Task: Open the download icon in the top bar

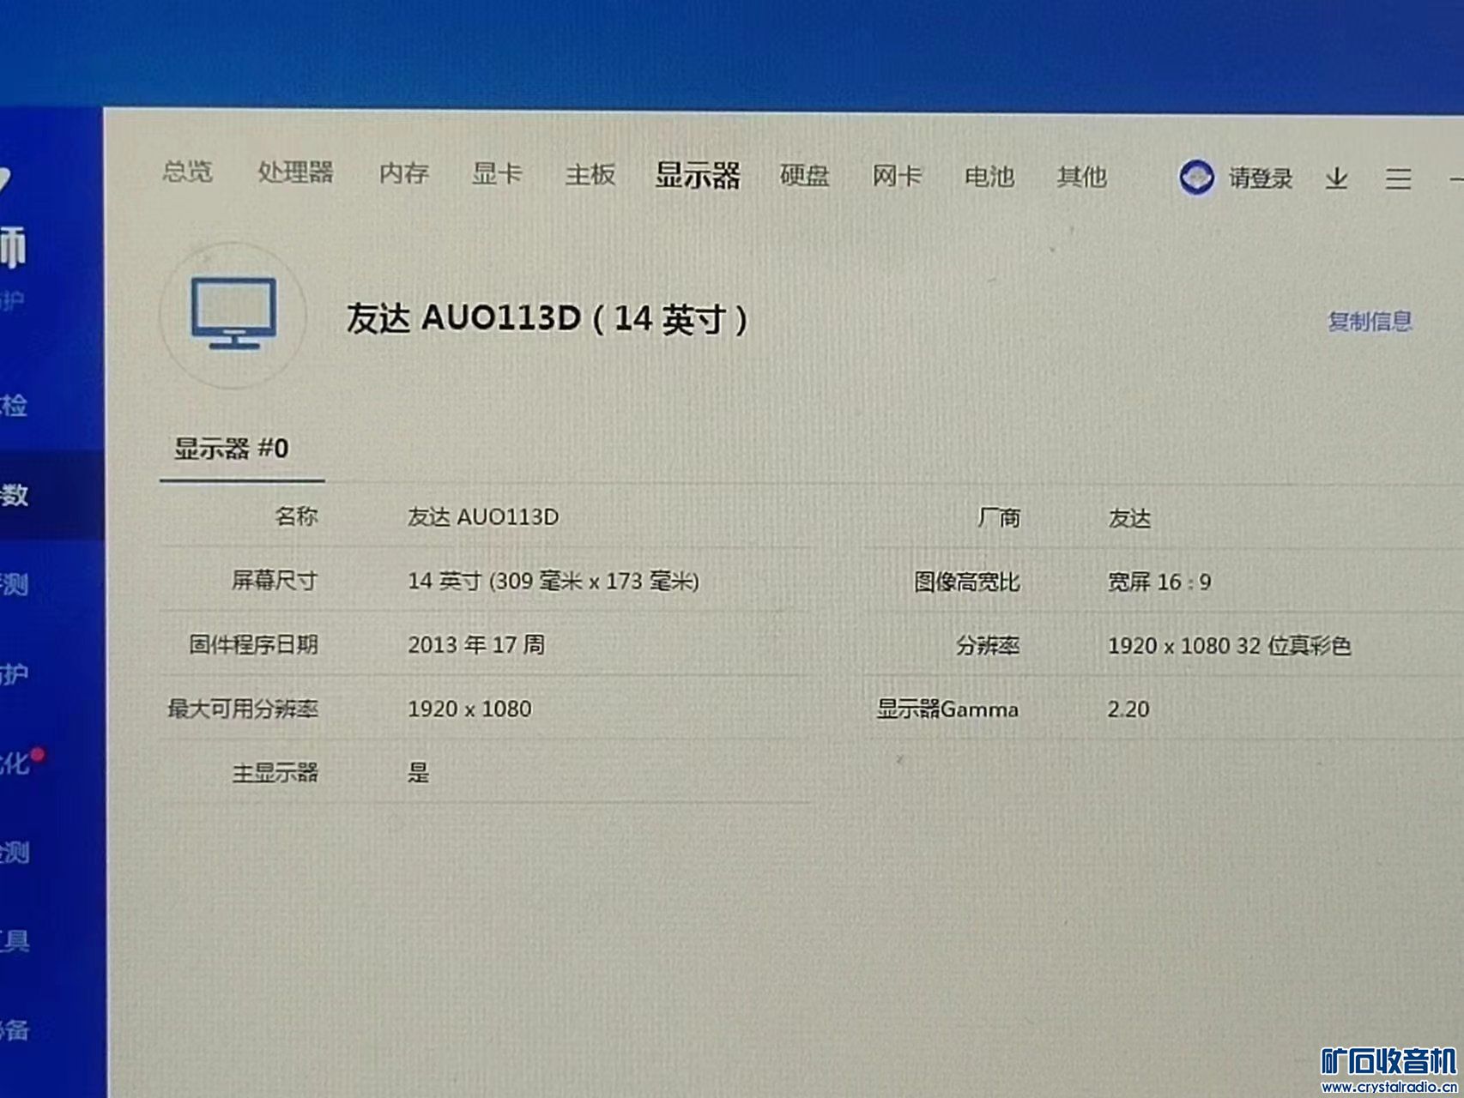Action: point(1336,178)
